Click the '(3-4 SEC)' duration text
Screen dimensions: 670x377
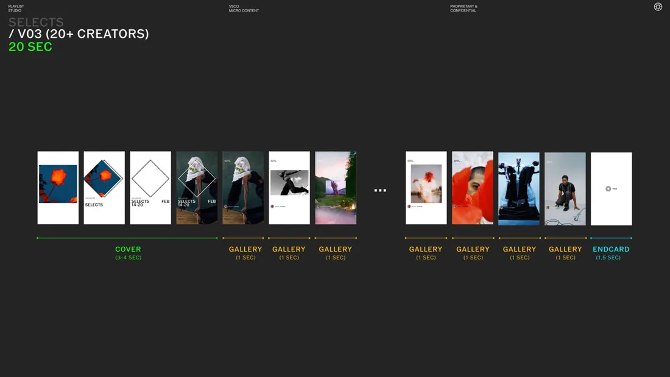click(x=128, y=257)
